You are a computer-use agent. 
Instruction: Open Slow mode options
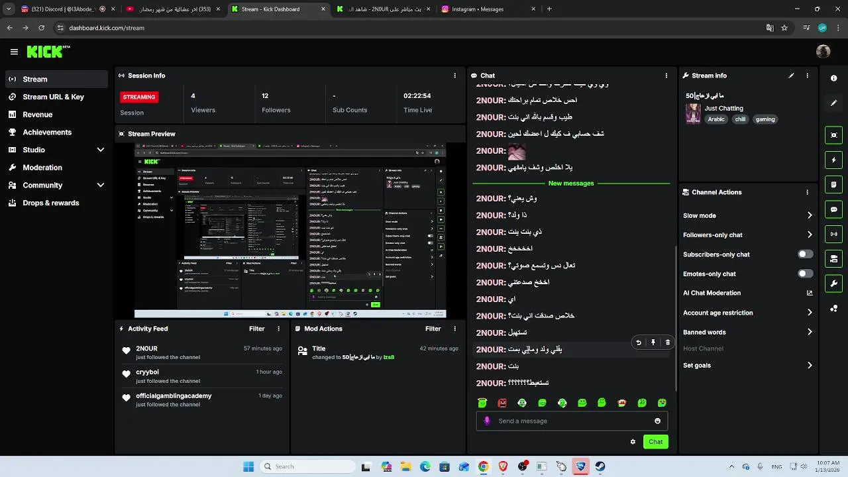747,215
